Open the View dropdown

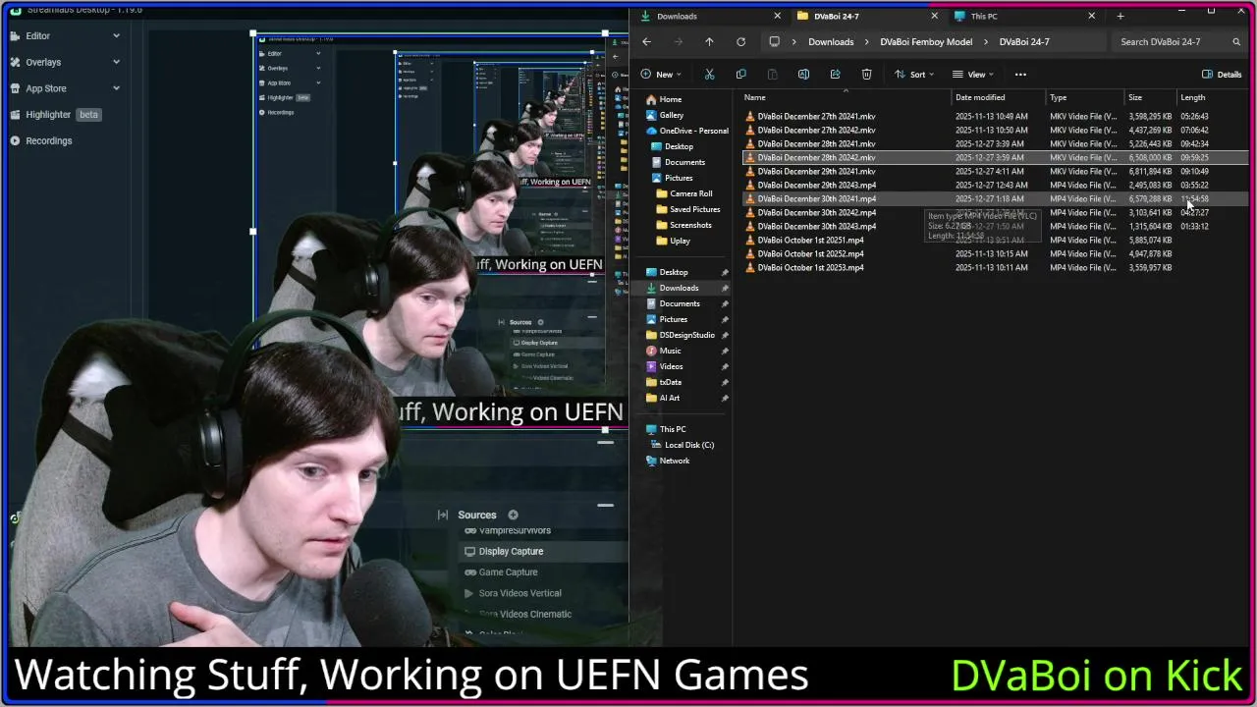point(972,75)
